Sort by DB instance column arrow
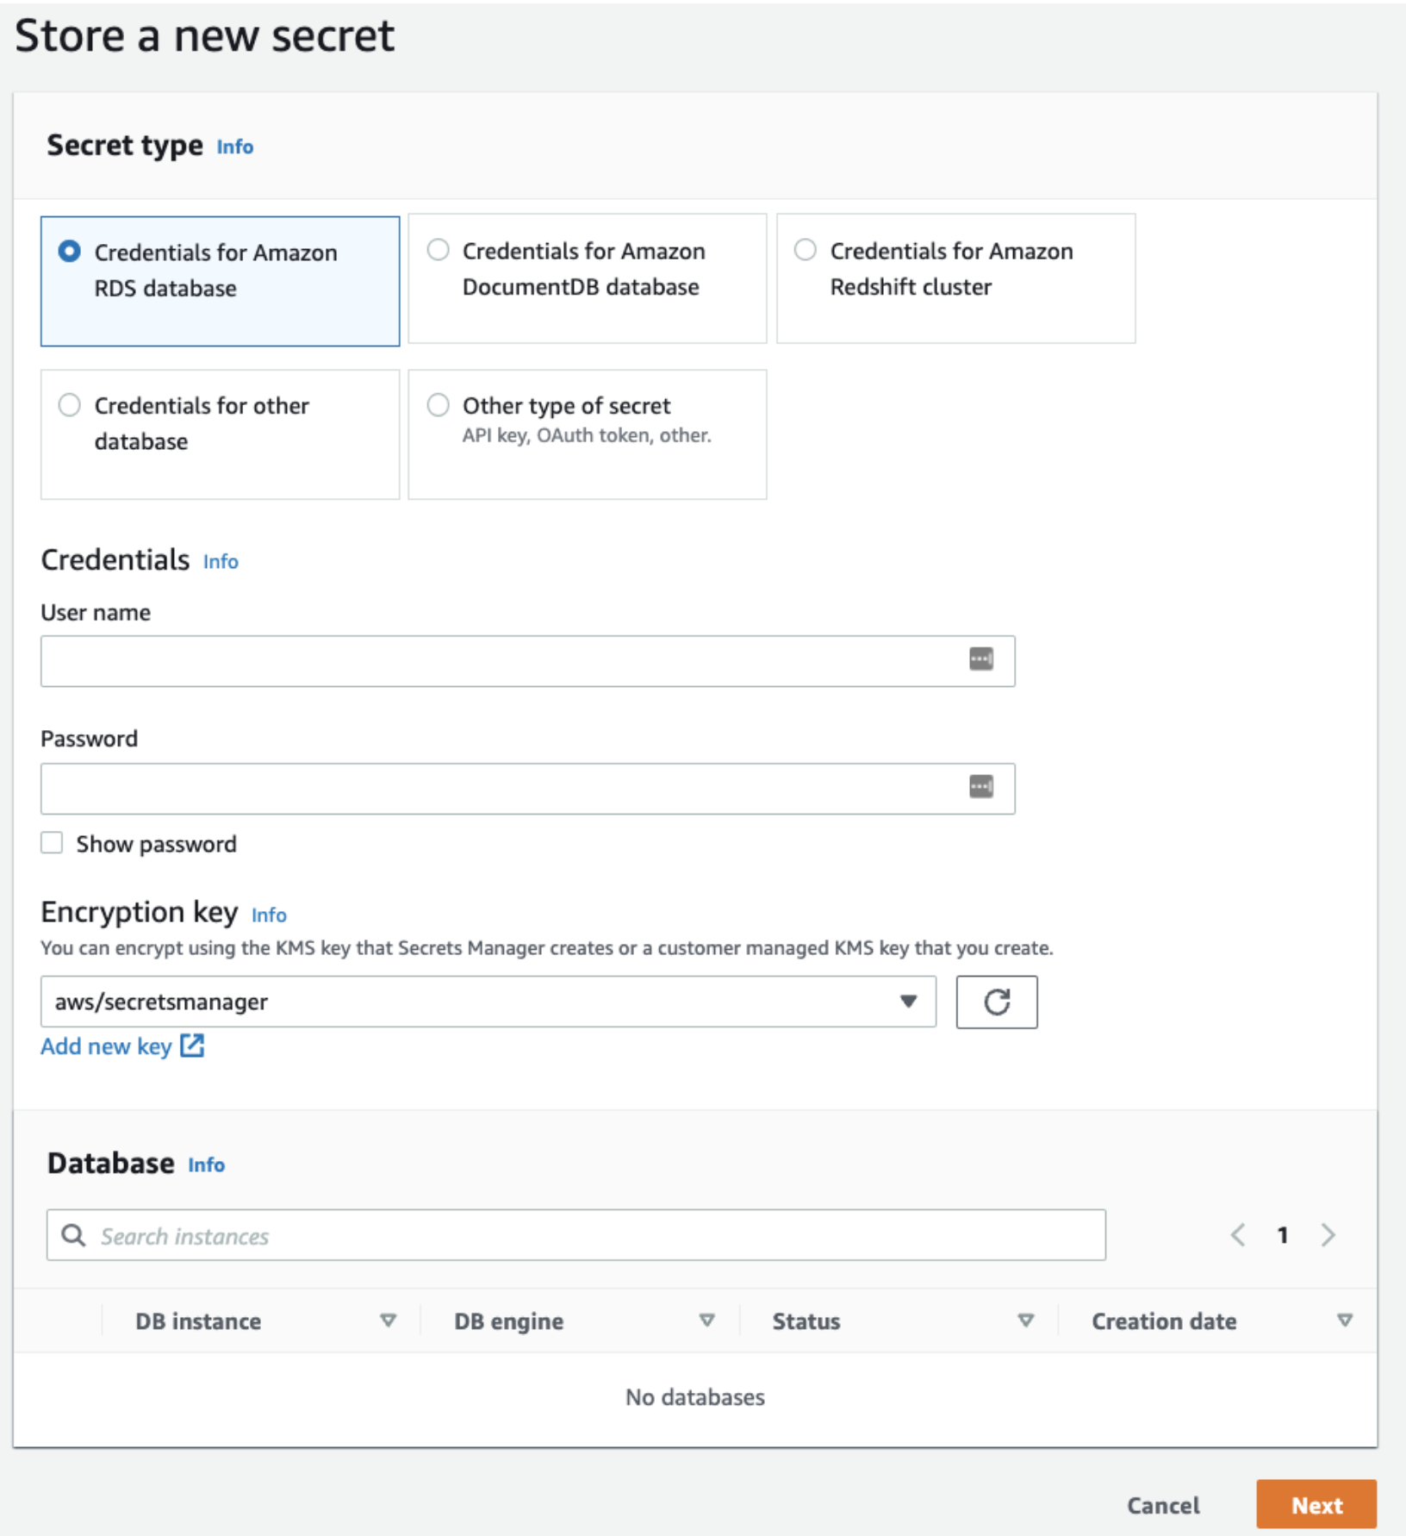This screenshot has height=1536, width=1406. pos(389,1321)
